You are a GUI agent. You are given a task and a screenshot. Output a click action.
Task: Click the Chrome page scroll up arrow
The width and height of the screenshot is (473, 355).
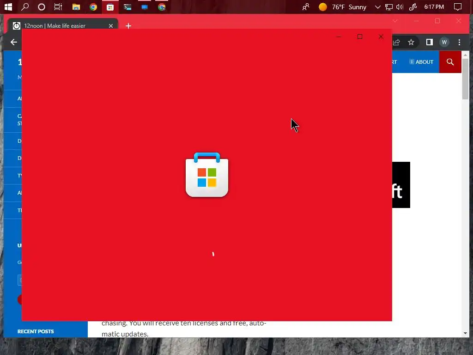pos(465,55)
